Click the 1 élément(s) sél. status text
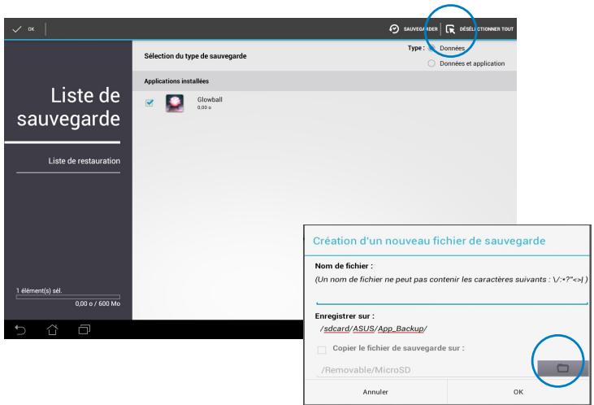 39,290
